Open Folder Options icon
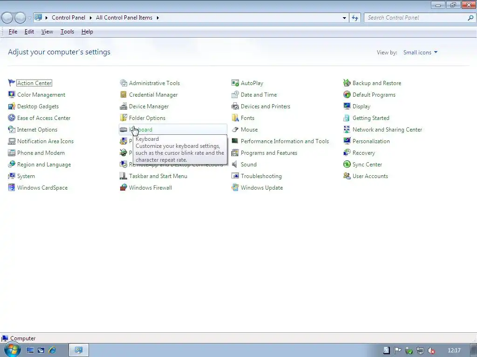The height and width of the screenshot is (357, 477). (x=123, y=118)
